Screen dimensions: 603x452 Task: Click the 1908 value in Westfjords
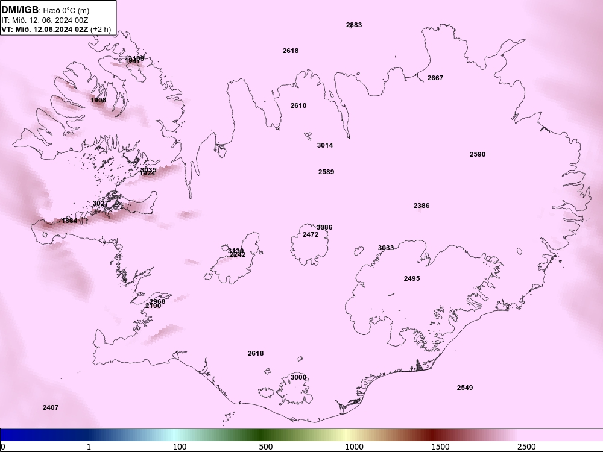pyautogui.click(x=98, y=100)
